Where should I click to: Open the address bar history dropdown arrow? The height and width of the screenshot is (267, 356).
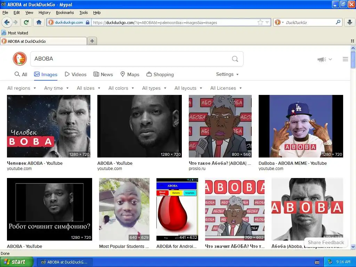click(267, 22)
